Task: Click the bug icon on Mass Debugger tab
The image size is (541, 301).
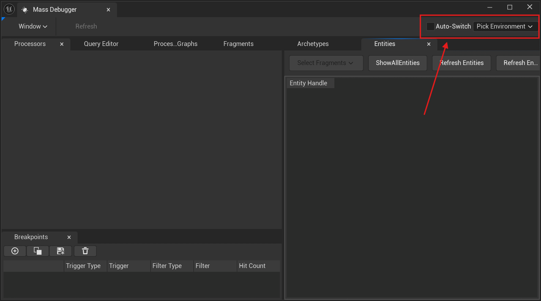Action: 25,10
